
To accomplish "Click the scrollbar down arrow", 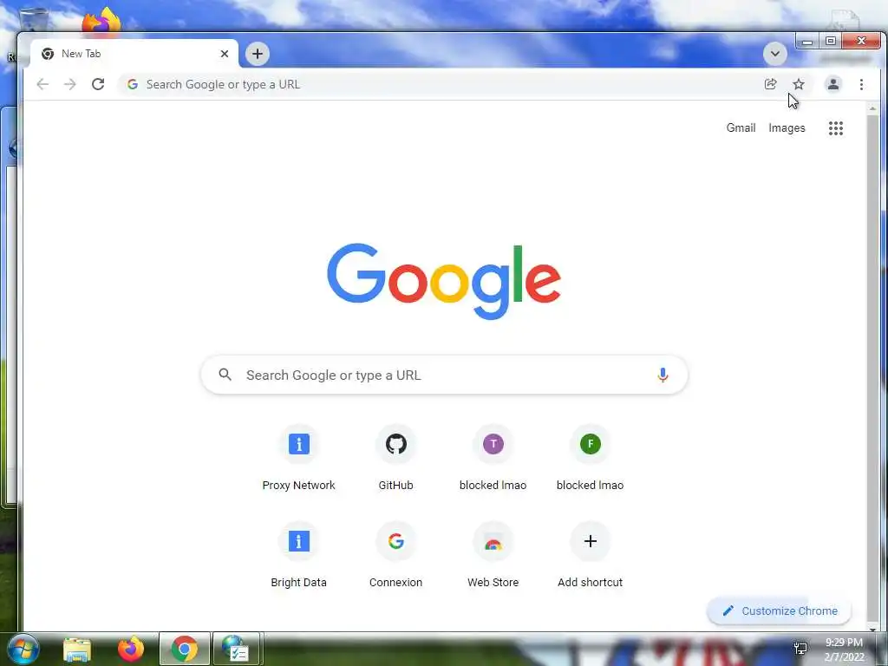I will click(872, 628).
